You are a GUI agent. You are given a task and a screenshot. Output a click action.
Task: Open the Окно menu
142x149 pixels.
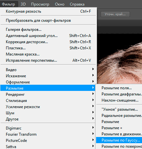pos(60,4)
